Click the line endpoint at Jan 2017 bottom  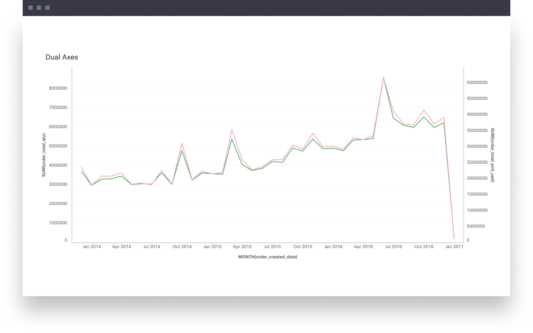(454, 239)
